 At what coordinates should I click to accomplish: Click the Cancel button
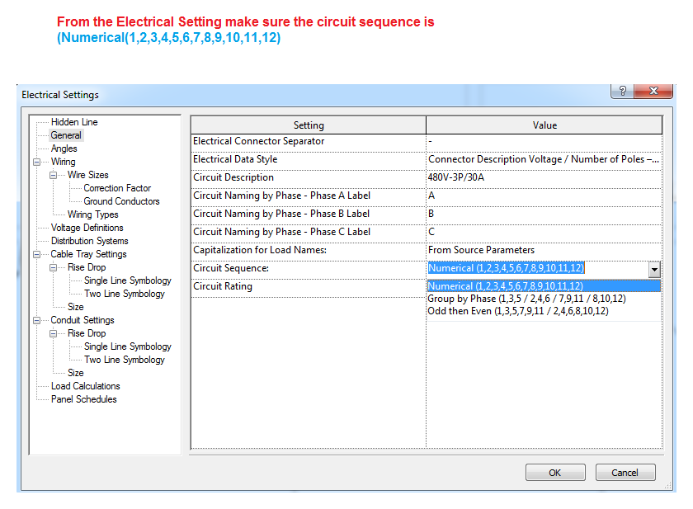[625, 473]
